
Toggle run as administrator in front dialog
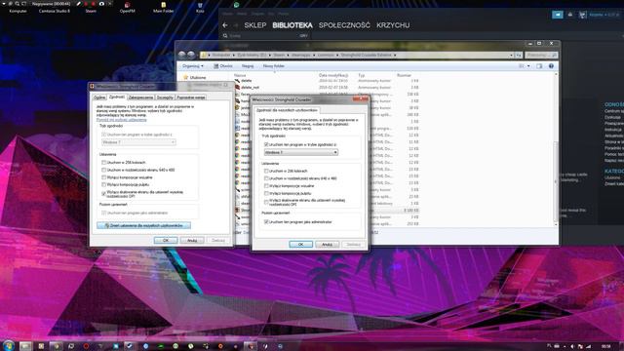266,222
